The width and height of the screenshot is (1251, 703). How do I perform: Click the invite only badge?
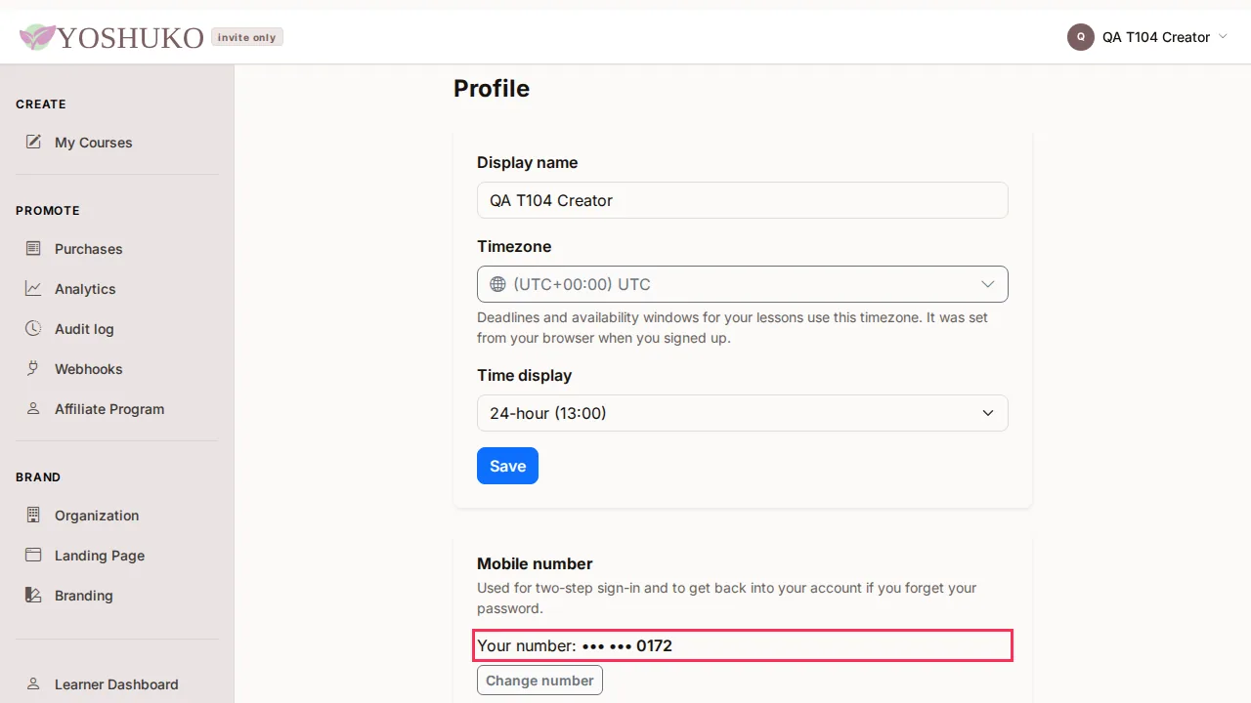pyautogui.click(x=247, y=37)
